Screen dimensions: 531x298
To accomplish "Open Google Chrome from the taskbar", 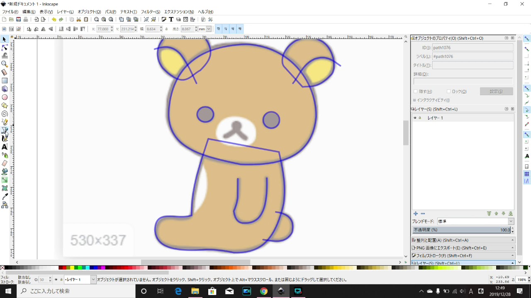I will [x=264, y=291].
